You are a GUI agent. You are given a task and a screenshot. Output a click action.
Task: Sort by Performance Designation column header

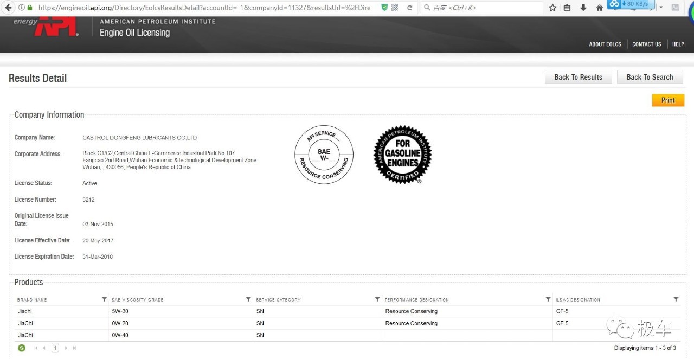click(x=417, y=300)
